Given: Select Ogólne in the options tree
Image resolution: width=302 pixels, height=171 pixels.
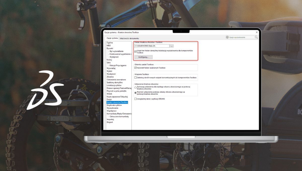Looking at the screenshot, I should pyautogui.click(x=110, y=43).
